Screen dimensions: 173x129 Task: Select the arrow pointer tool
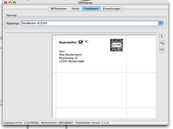coord(162,36)
